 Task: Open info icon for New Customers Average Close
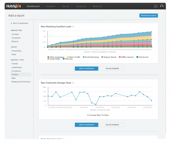(x=73, y=83)
